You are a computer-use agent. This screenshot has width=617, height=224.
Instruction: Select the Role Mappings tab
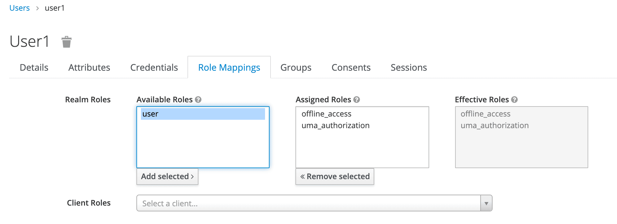point(229,67)
